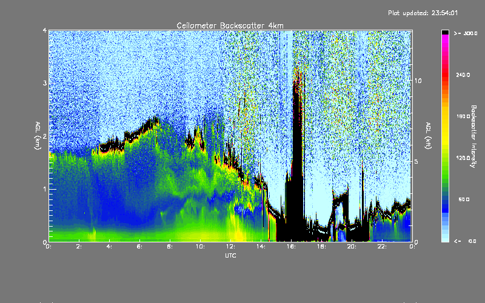The width and height of the screenshot is (485, 303).
Task: Click the '10' tick on the kft axis
Action: point(418,81)
